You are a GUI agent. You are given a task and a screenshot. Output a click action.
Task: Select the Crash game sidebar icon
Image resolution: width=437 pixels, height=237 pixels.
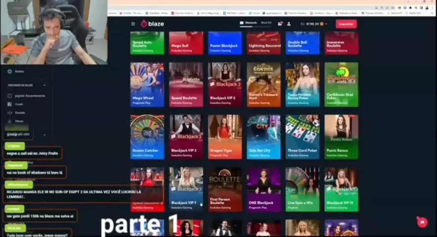[x=10, y=104]
